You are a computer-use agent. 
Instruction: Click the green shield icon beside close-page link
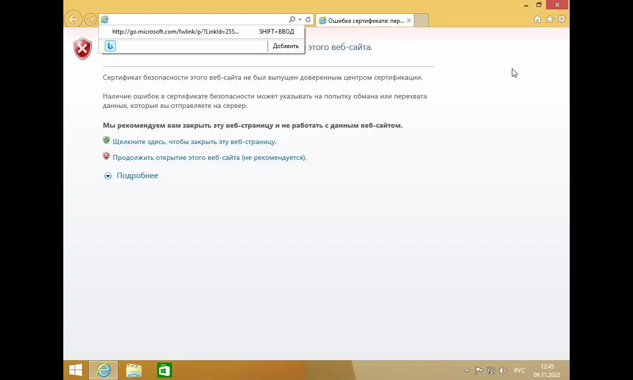click(x=106, y=141)
